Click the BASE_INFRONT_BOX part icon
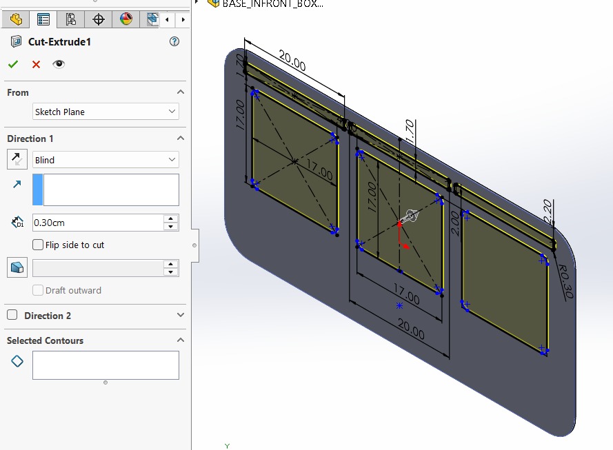Viewport: 613px width, 450px height. pyautogui.click(x=213, y=3)
